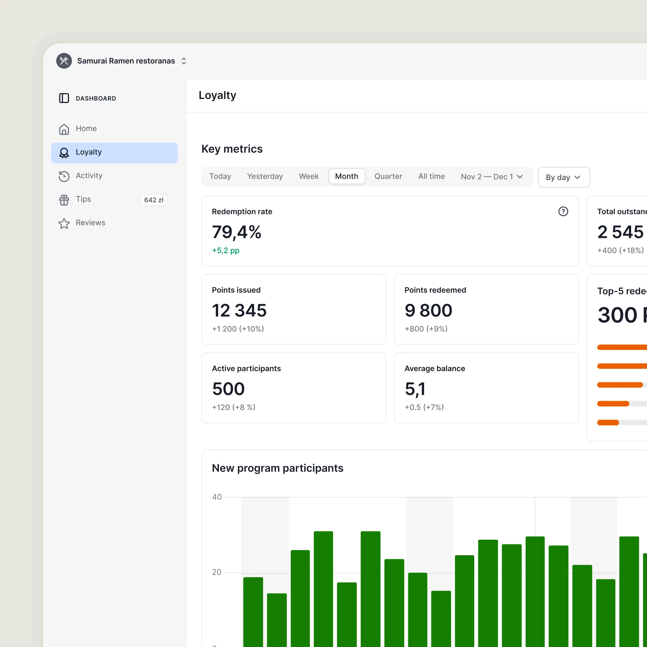Click the Loyalty page title
The width and height of the screenshot is (647, 647).
pyautogui.click(x=217, y=95)
